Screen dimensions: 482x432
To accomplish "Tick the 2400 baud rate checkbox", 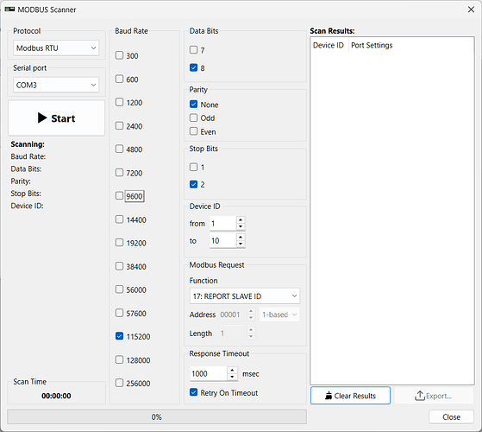I will coord(119,126).
